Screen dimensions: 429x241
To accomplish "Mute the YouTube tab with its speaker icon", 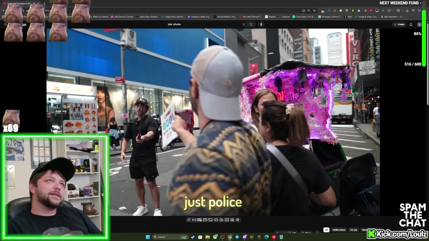I will click(34, 3).
